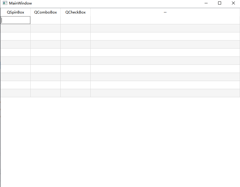
Task: Click the QCheckBox column header
Action: [76, 12]
